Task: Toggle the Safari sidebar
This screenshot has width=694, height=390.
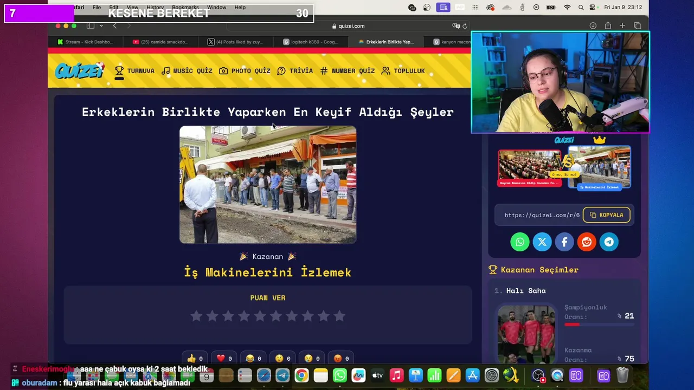Action: click(91, 26)
